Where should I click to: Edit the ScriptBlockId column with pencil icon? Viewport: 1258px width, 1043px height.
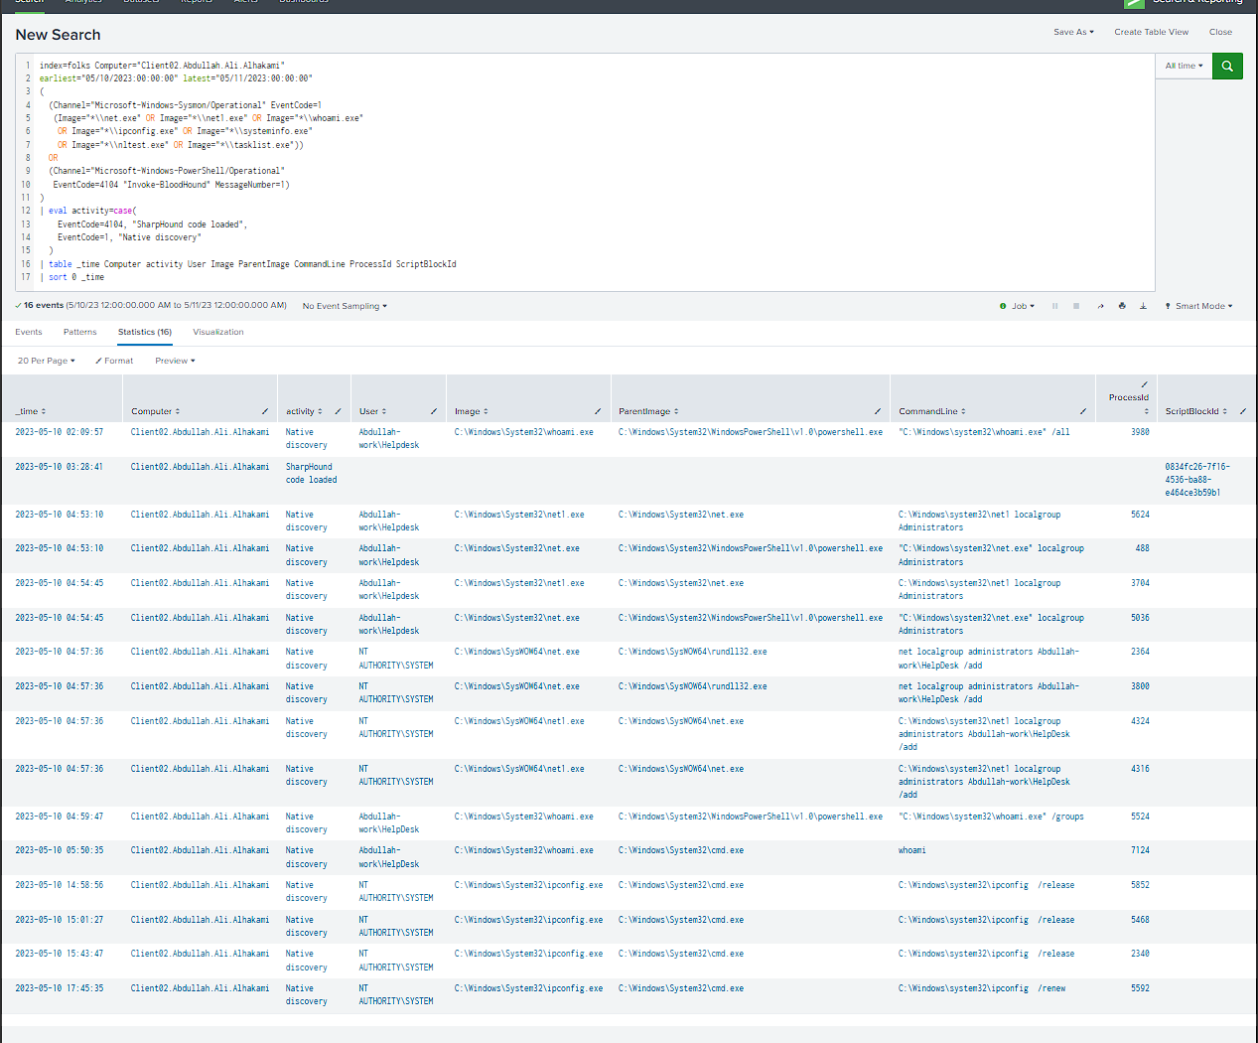[x=1243, y=411]
